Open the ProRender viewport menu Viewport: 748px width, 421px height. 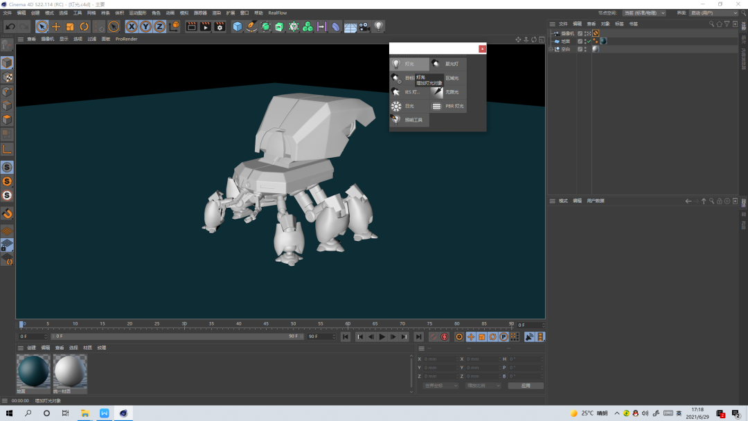tap(127, 39)
